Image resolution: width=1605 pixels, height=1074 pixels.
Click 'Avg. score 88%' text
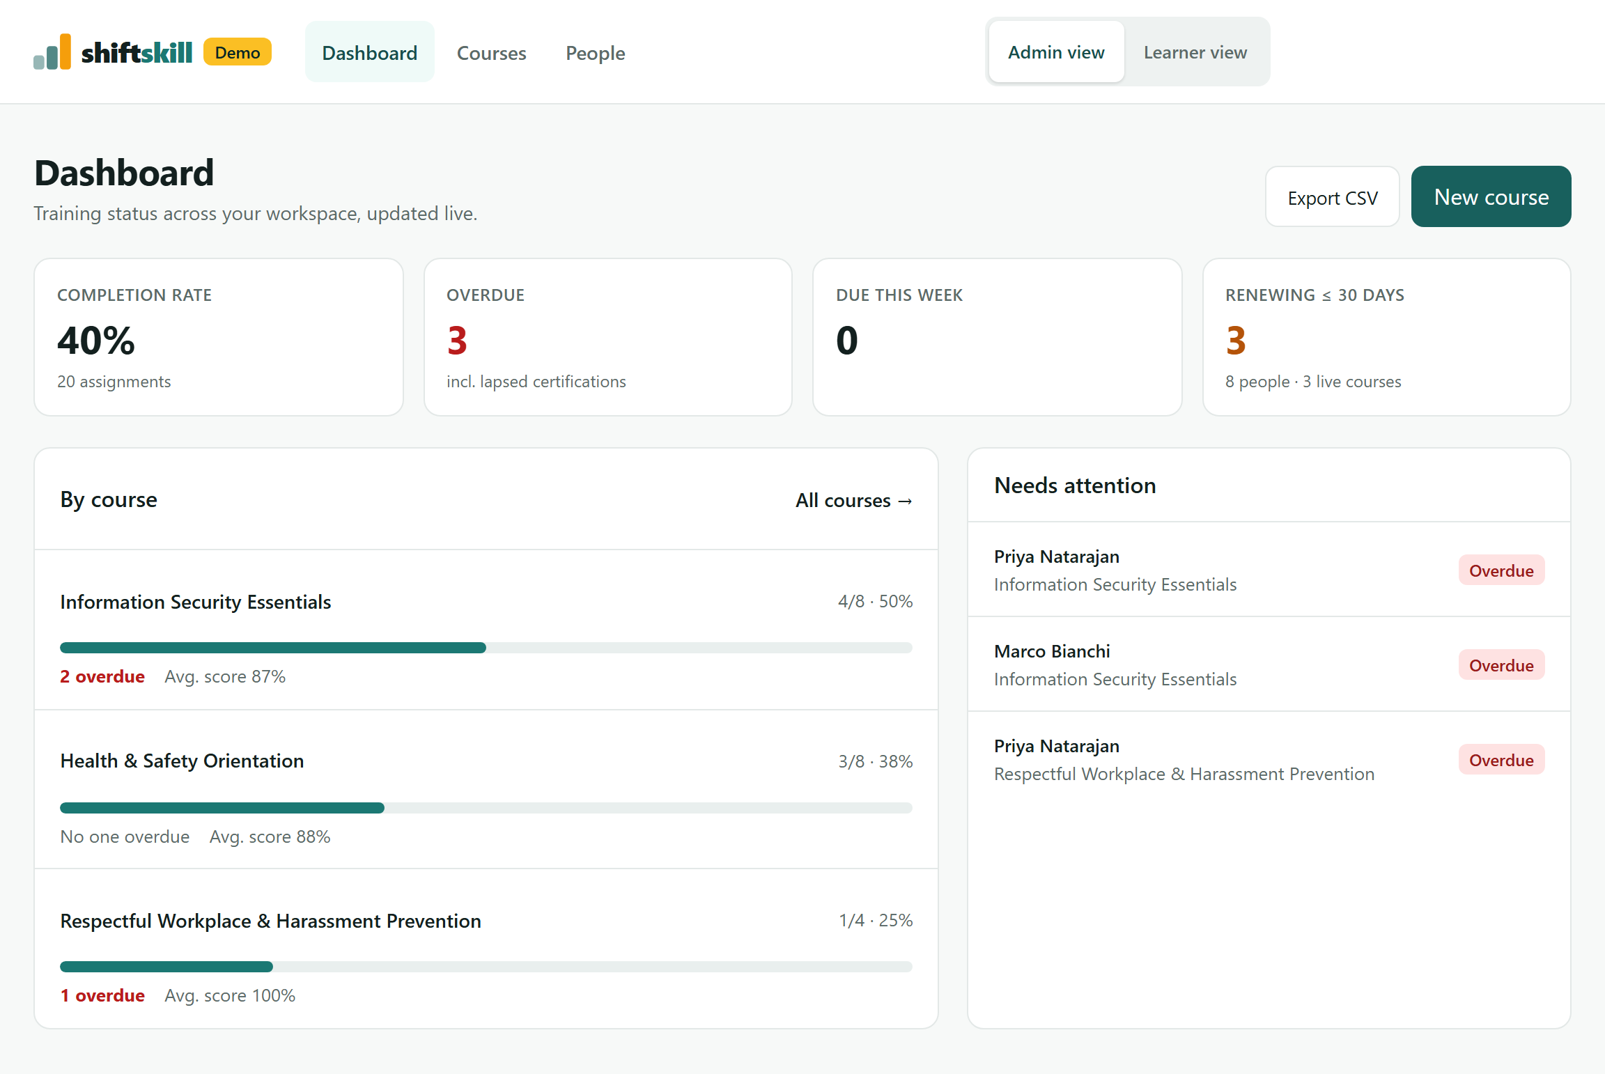coord(270,836)
